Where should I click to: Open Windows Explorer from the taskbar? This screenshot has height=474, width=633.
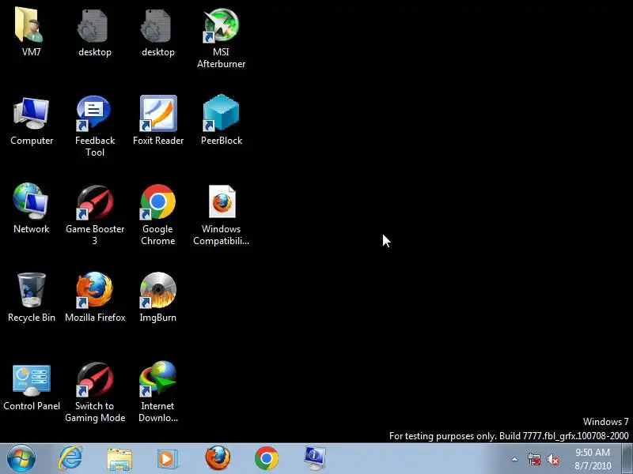[x=119, y=459]
